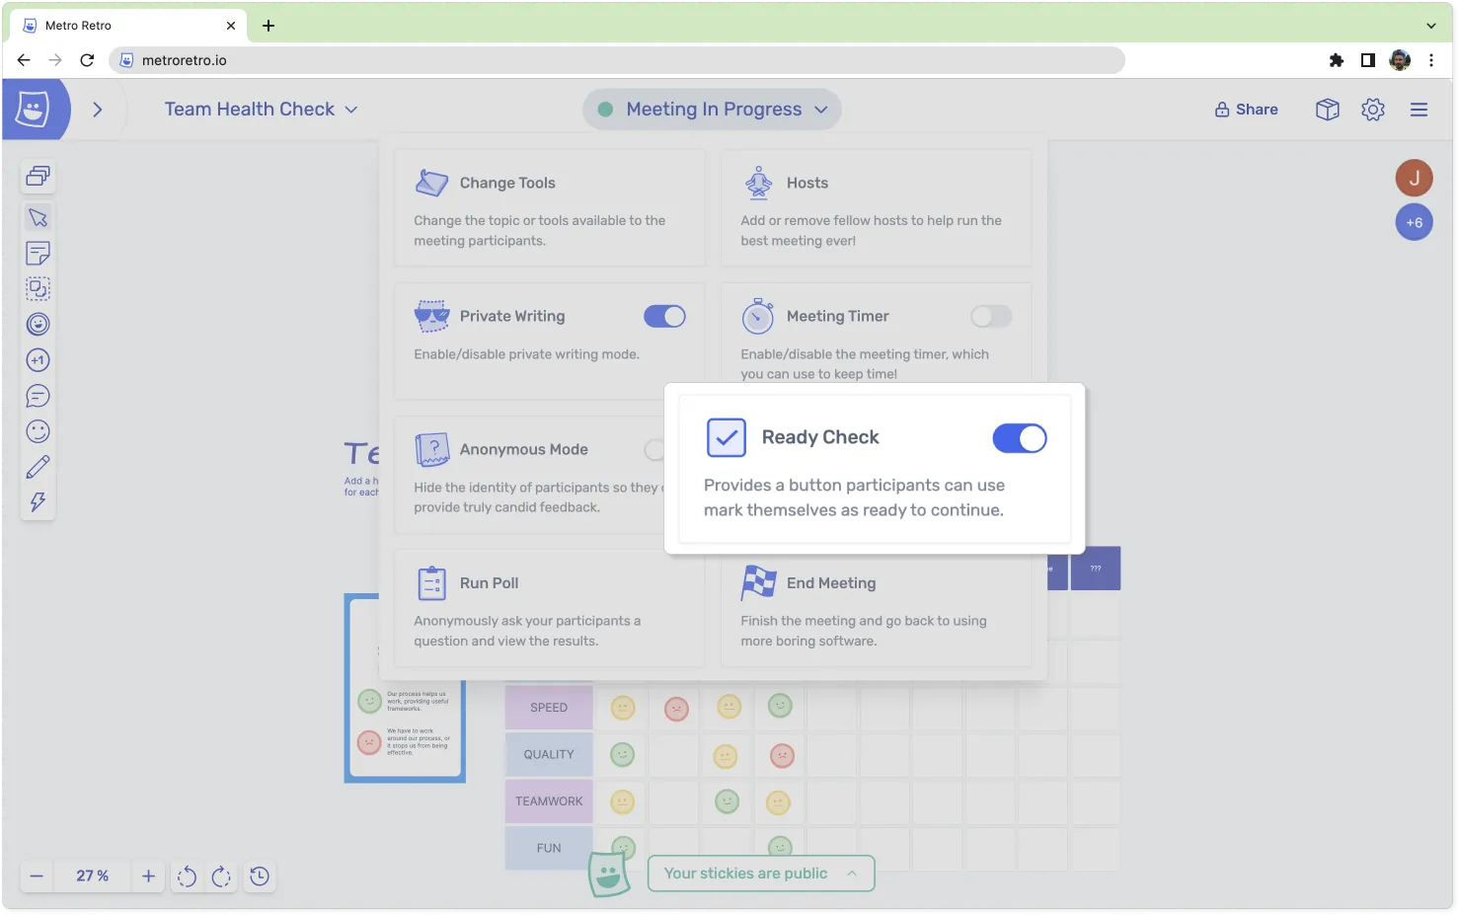Select the sticky note tool in left toolbar
1459x915 pixels.
[38, 254]
